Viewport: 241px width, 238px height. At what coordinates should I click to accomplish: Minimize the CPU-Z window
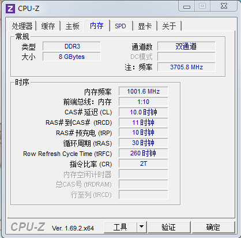click(x=187, y=6)
